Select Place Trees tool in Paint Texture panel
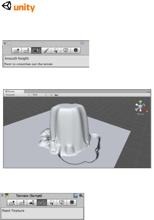 52,203
